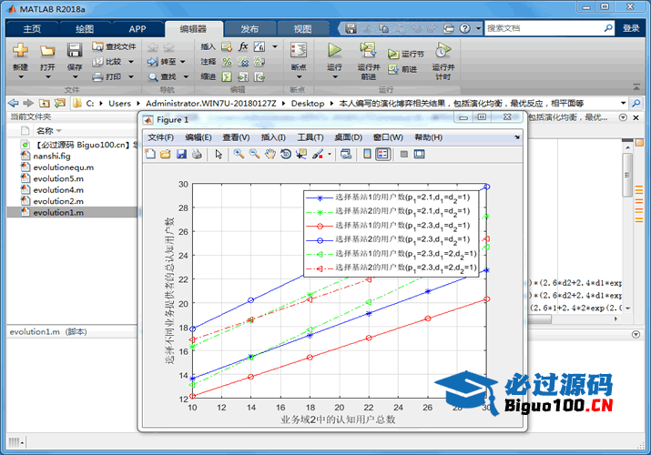Open the brush color dropdown arrow

coord(330,155)
